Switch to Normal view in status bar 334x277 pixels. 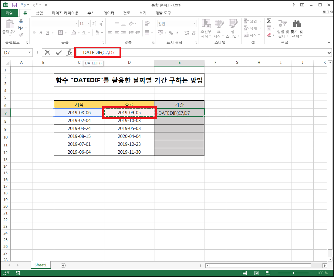(x=245, y=273)
